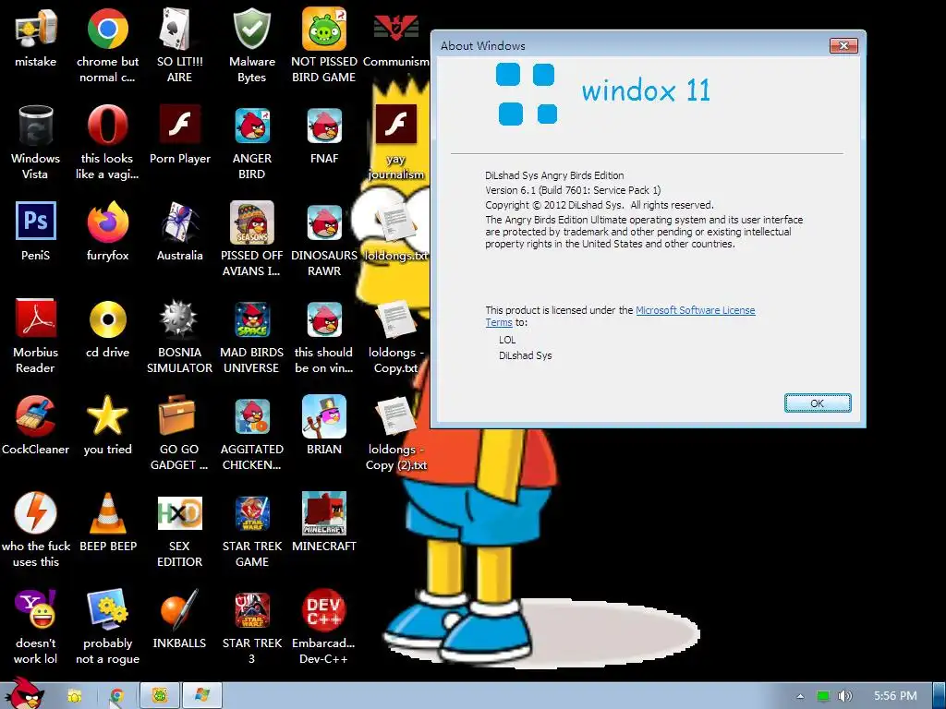Click the 'BEEP BEEP' VLC cone icon
The height and width of the screenshot is (709, 946).
pyautogui.click(x=107, y=512)
